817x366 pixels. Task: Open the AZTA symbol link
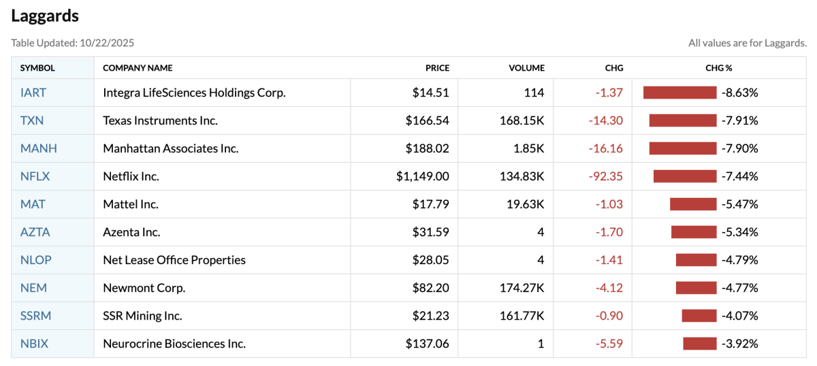35,232
